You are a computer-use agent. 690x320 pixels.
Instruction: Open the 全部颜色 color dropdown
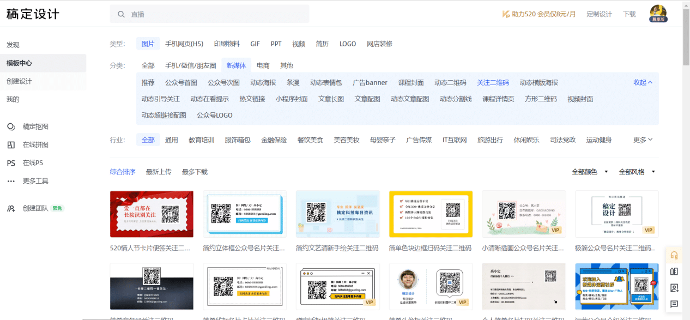coord(590,172)
